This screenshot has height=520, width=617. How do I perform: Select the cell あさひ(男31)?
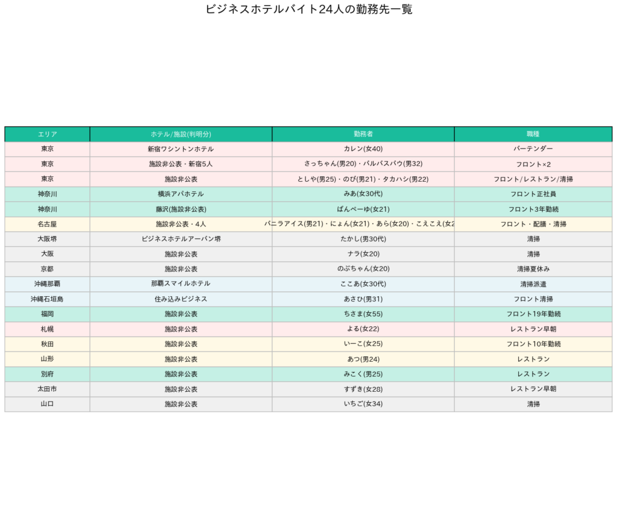(x=363, y=299)
